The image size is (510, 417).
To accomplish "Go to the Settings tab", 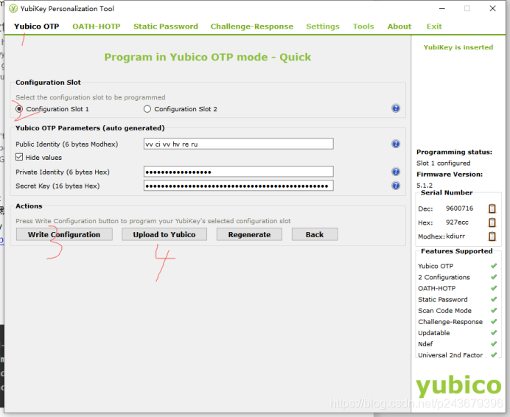I will tap(323, 27).
